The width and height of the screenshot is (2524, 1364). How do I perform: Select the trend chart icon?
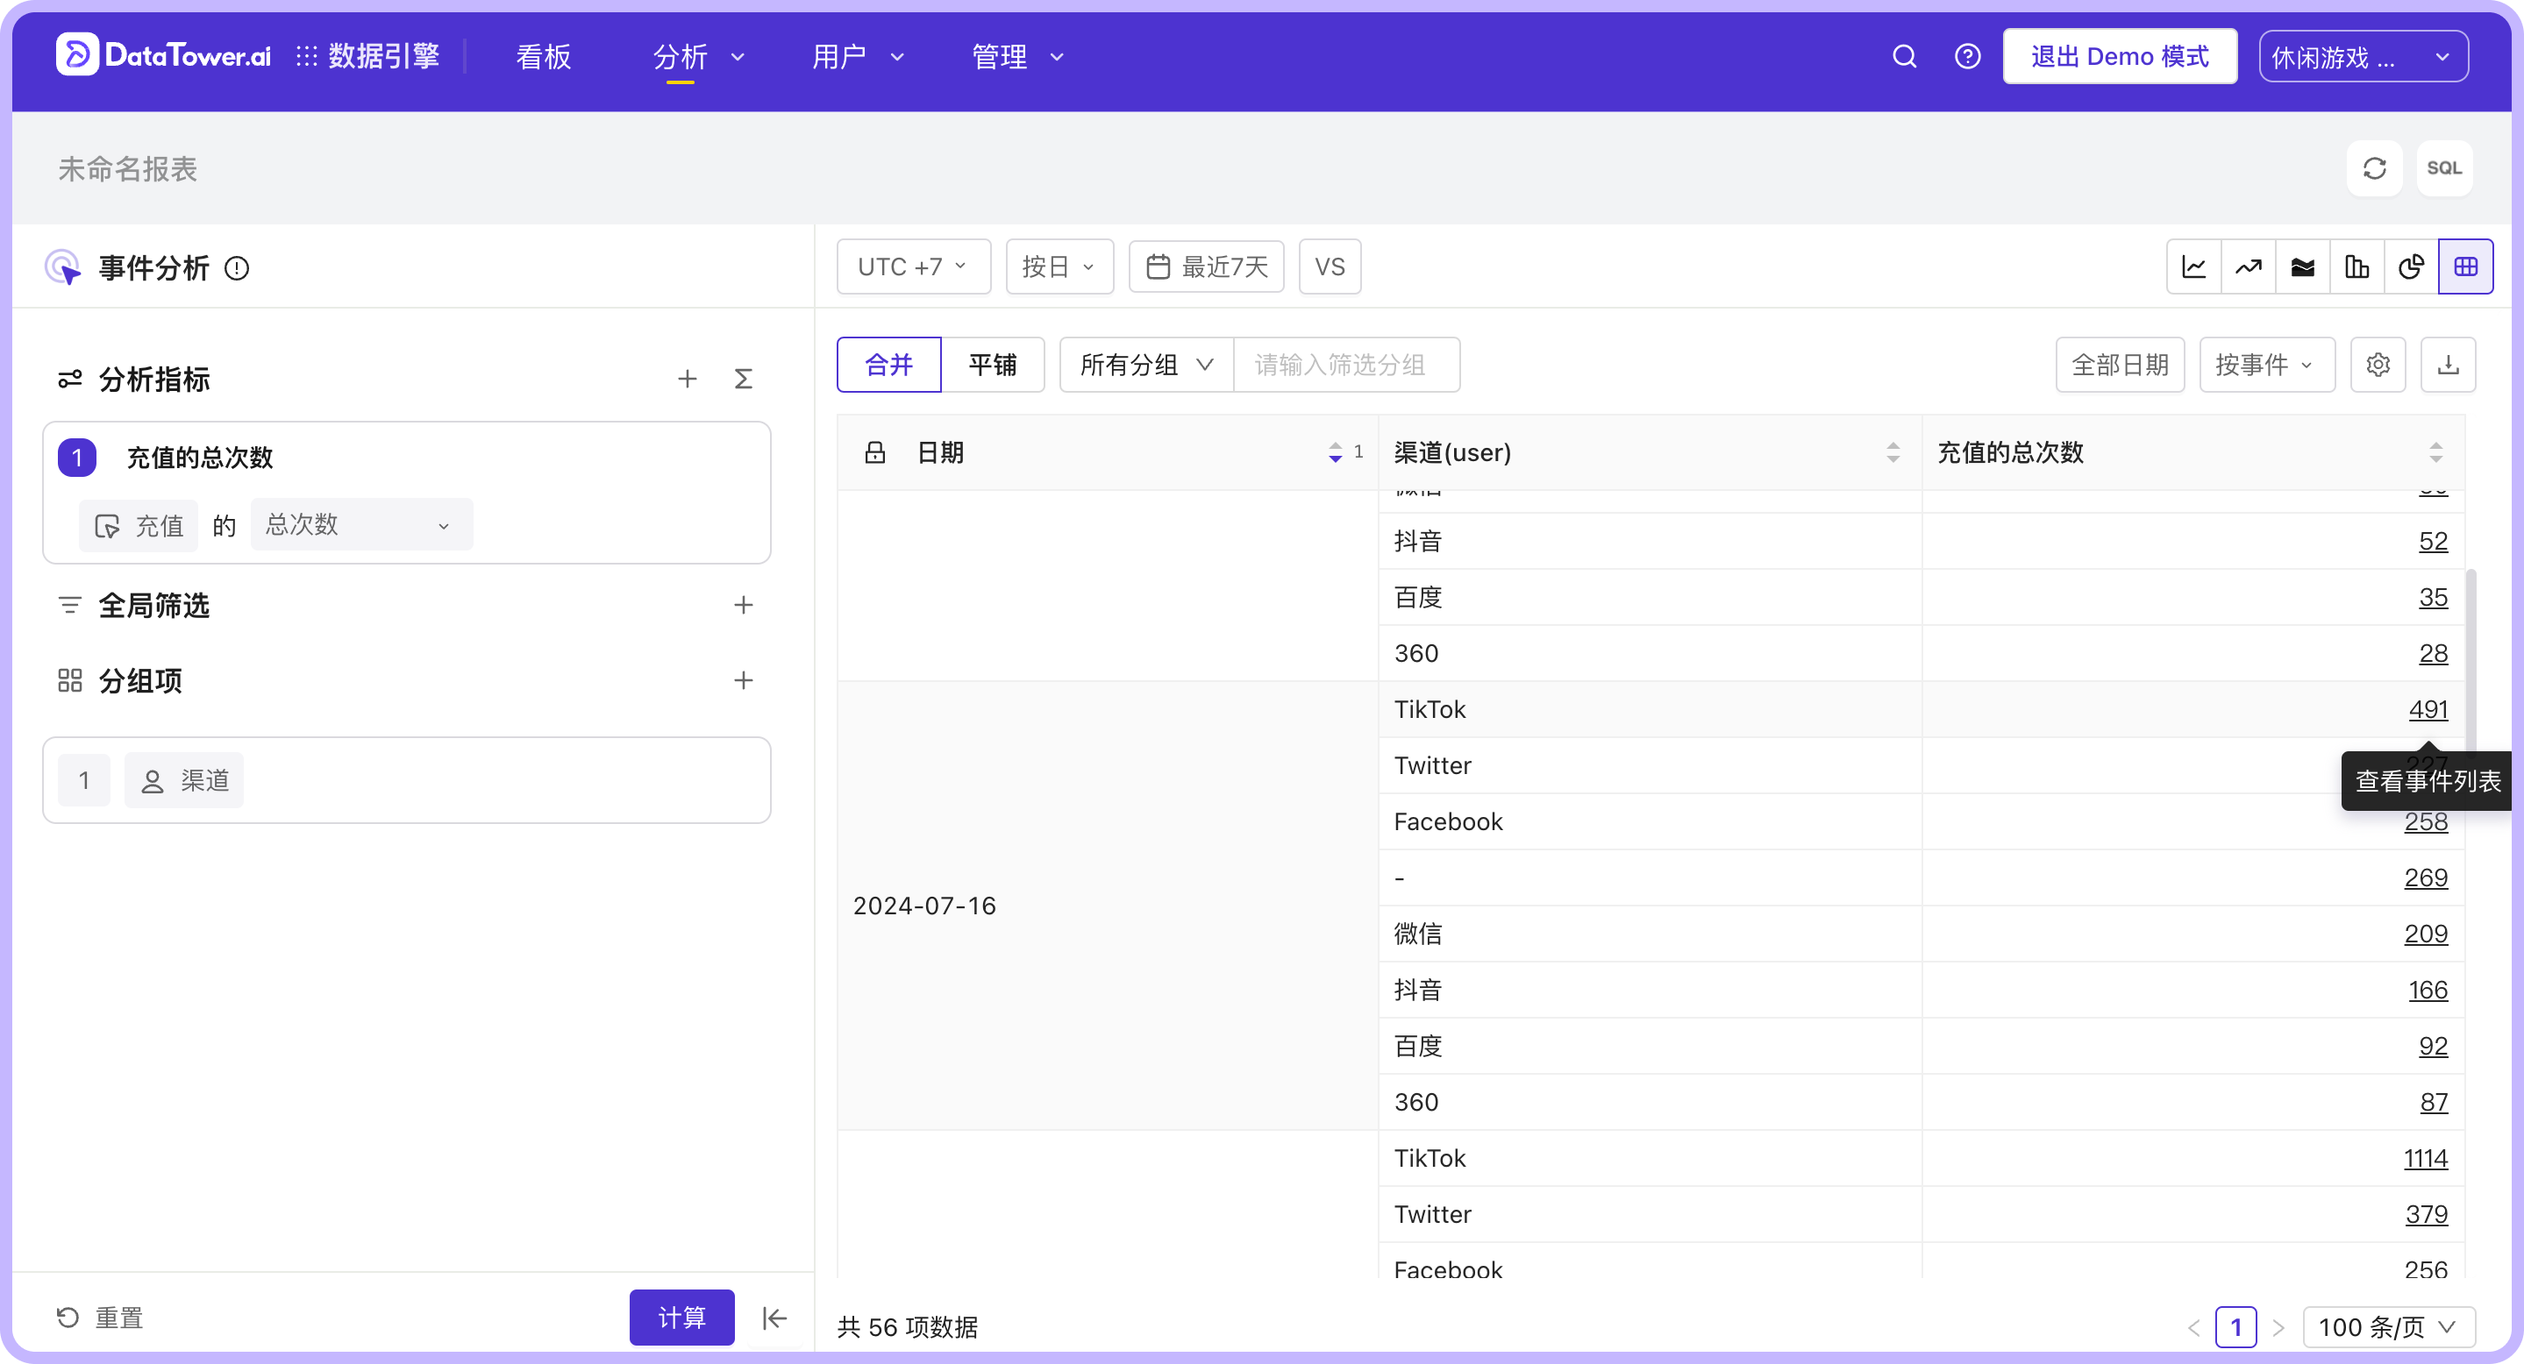2248,266
